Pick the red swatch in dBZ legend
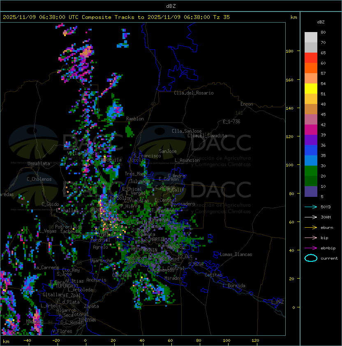342x346 pixels. pyautogui.click(x=311, y=58)
